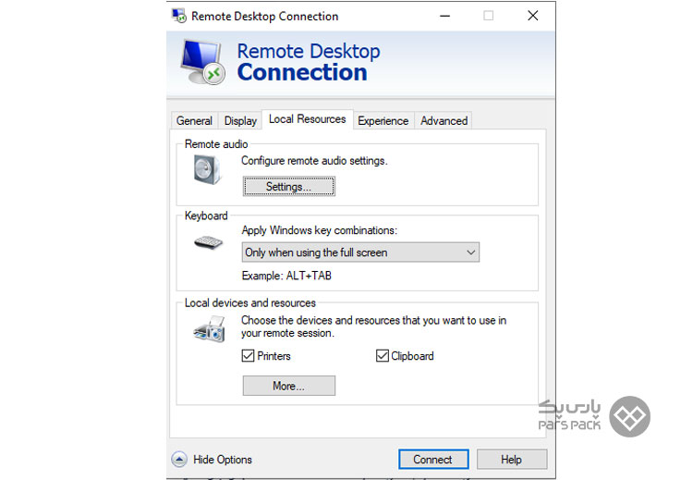Click the Remote Desktop Connection monitor logo
693x480 pixels.
pyautogui.click(x=203, y=62)
